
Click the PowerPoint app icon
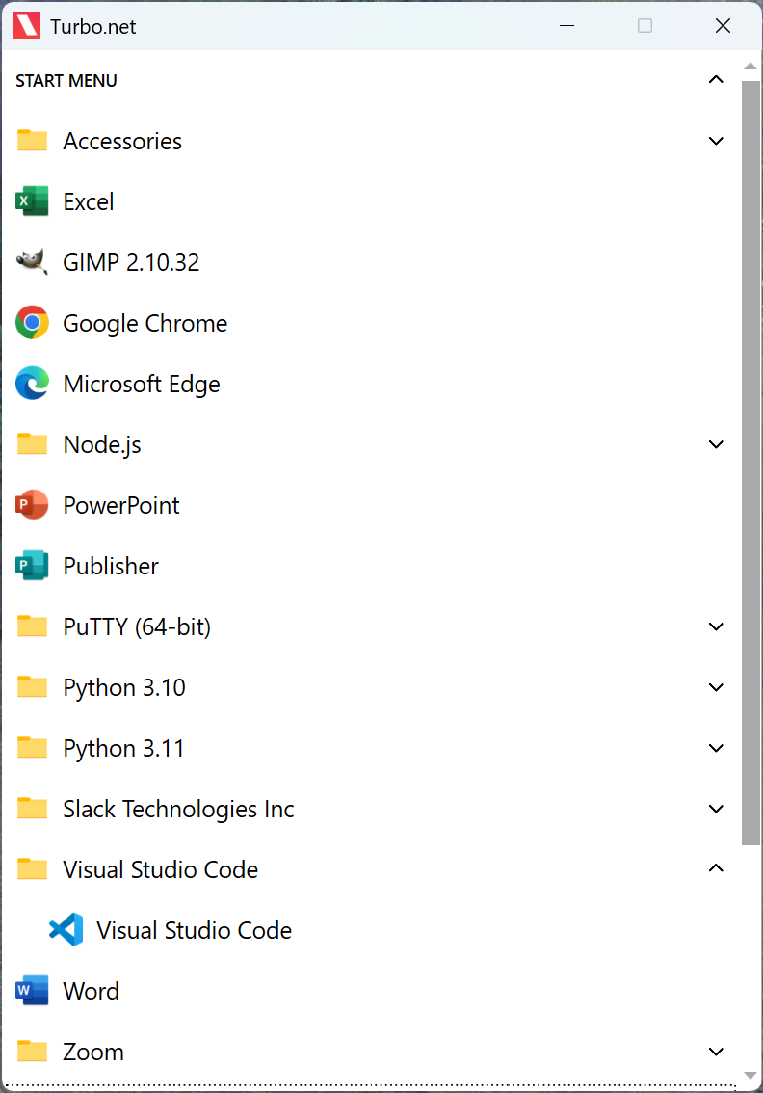tap(32, 505)
